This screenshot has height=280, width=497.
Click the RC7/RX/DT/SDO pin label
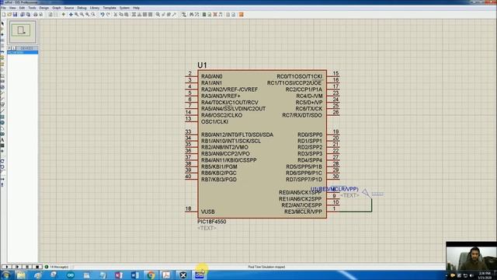[302, 115]
